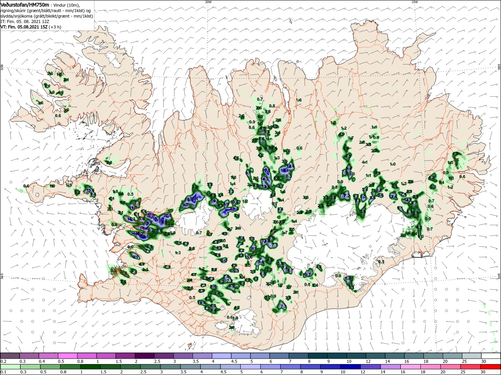Viewport: 501px width, 375px height.
Task: Pick the light pink 16–18 lower-scale swatch
Action: pos(410,367)
